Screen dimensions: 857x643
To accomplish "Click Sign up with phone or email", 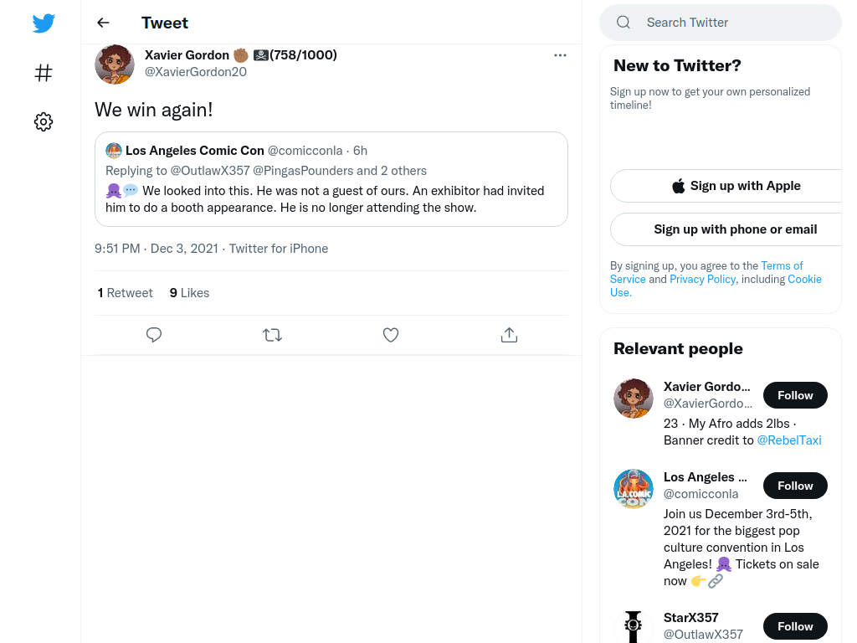I will coord(733,229).
